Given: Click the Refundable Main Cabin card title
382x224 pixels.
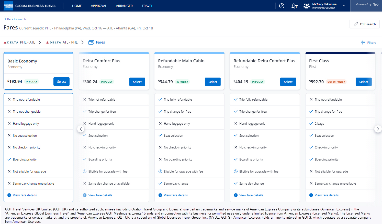Looking at the screenshot, I should [x=181, y=61].
